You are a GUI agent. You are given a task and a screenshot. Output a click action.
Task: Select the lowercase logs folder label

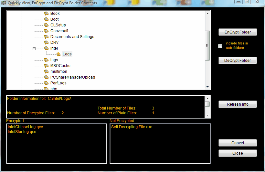(x=54, y=60)
